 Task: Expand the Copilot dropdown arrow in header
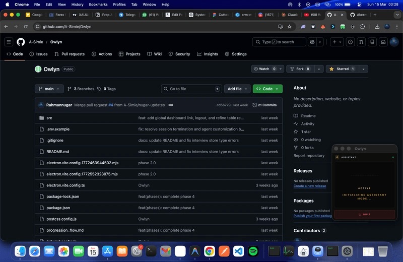pos(320,42)
